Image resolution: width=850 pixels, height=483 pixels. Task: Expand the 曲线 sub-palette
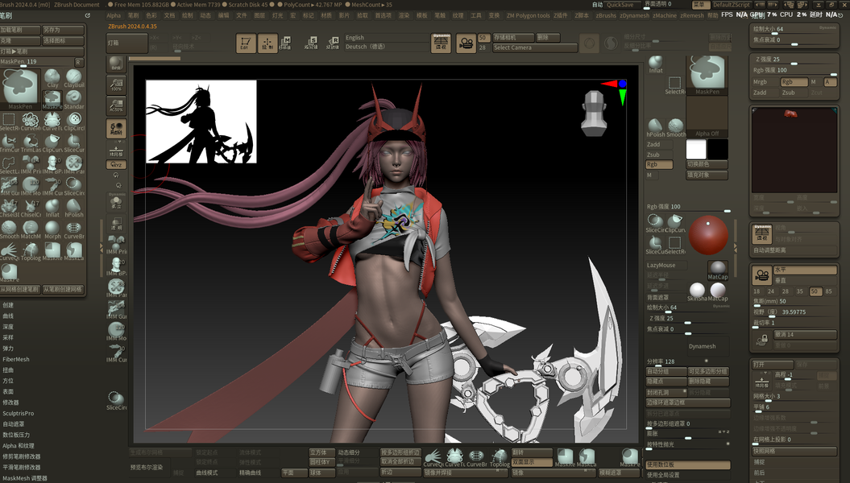click(x=8, y=316)
